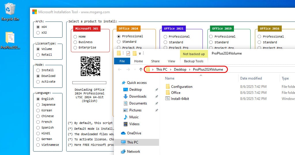The height and width of the screenshot is (155, 295).
Task: Go back with the Back arrow
Action: pyautogui.click(x=120, y=69)
